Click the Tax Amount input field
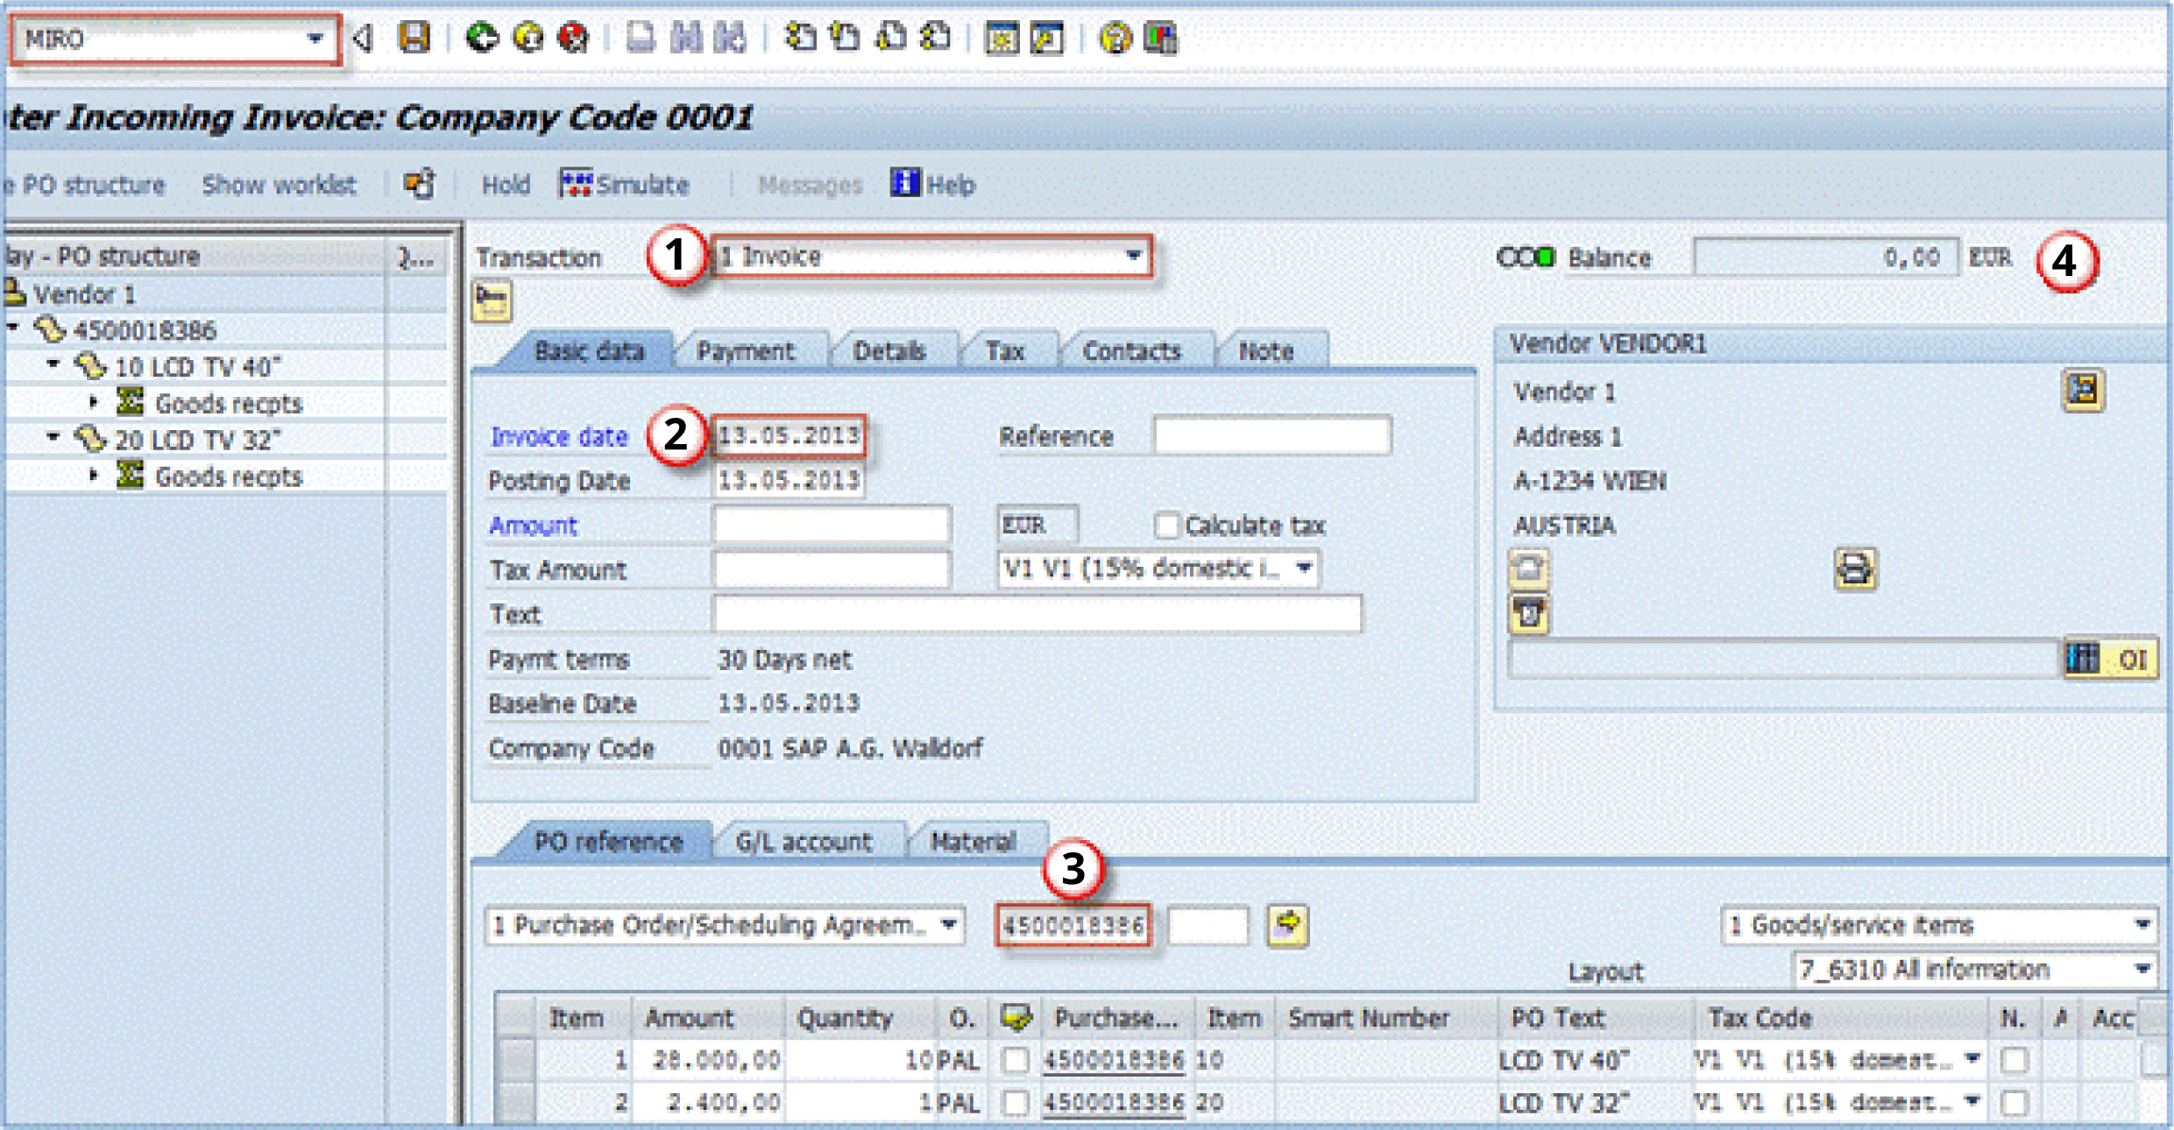 click(x=832, y=569)
